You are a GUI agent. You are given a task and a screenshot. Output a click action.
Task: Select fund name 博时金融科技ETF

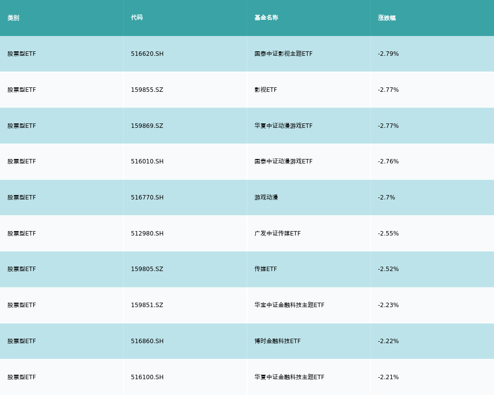click(278, 341)
